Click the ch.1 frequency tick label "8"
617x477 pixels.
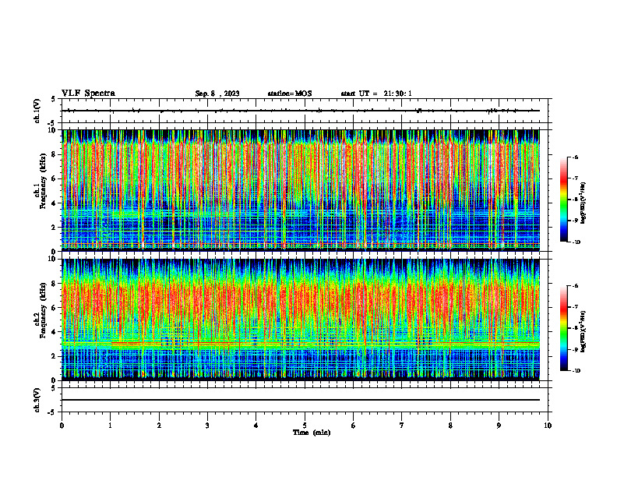[55, 154]
